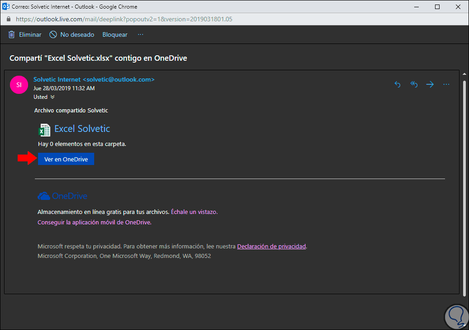
Task: Click the trash Eliminar icon
Action: (12, 34)
